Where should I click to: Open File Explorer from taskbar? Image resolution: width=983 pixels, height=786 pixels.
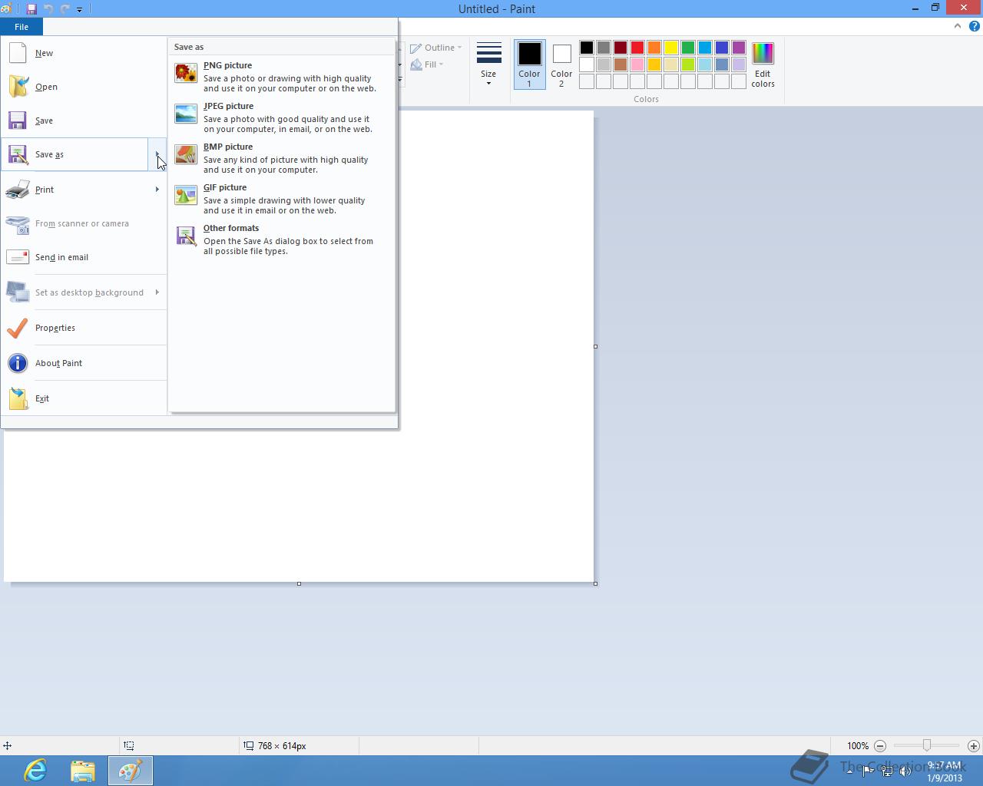coord(83,770)
